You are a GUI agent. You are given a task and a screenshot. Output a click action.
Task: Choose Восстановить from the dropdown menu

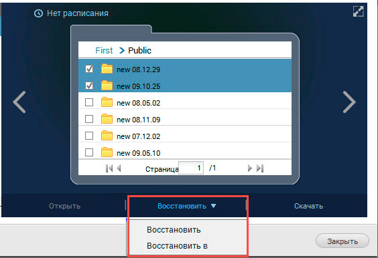point(174,230)
